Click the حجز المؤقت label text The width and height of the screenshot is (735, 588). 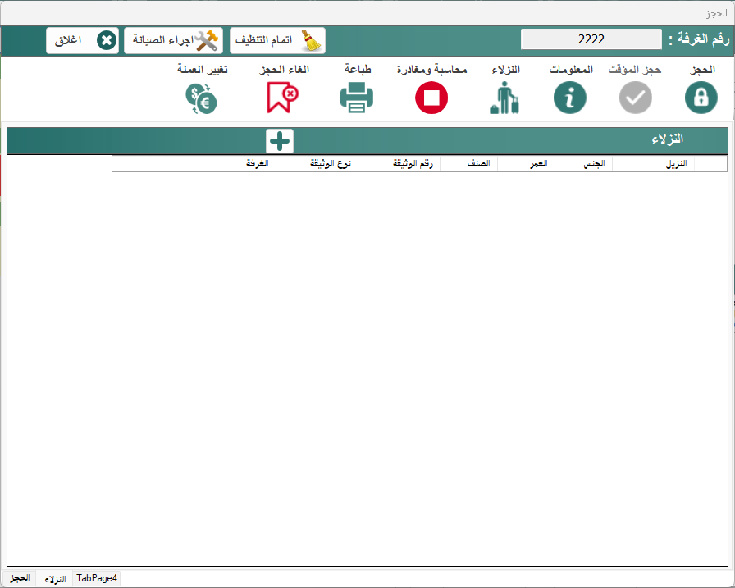point(635,70)
